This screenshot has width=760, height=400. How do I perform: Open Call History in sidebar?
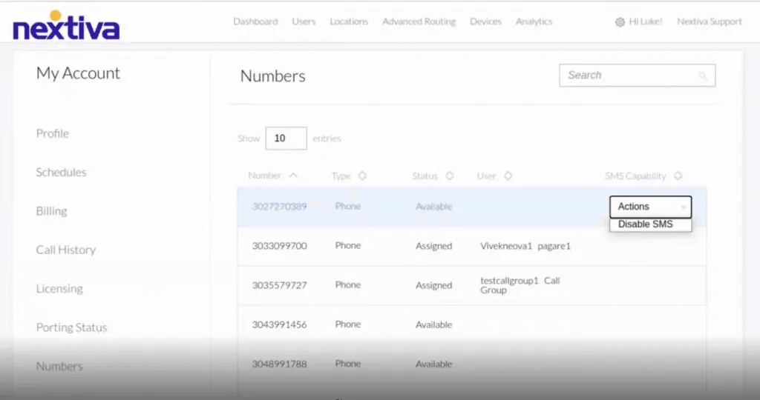[x=66, y=250]
